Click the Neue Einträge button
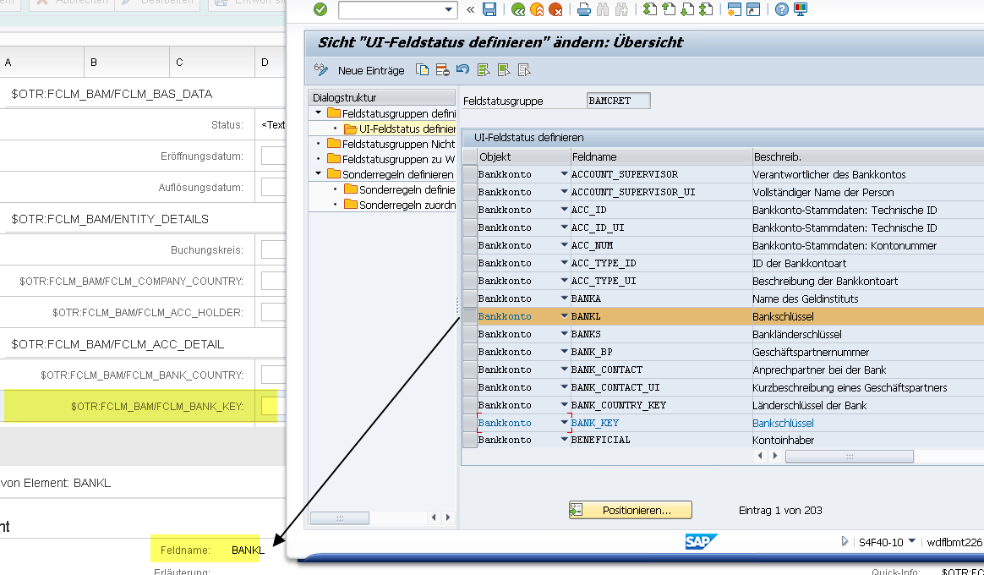 (370, 70)
